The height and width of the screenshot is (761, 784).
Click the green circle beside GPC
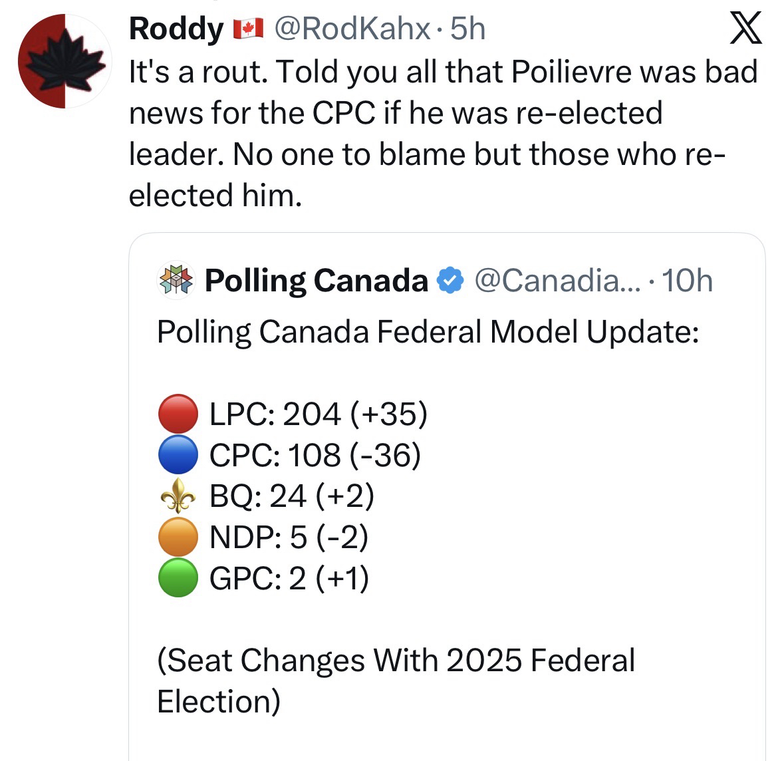point(178,578)
